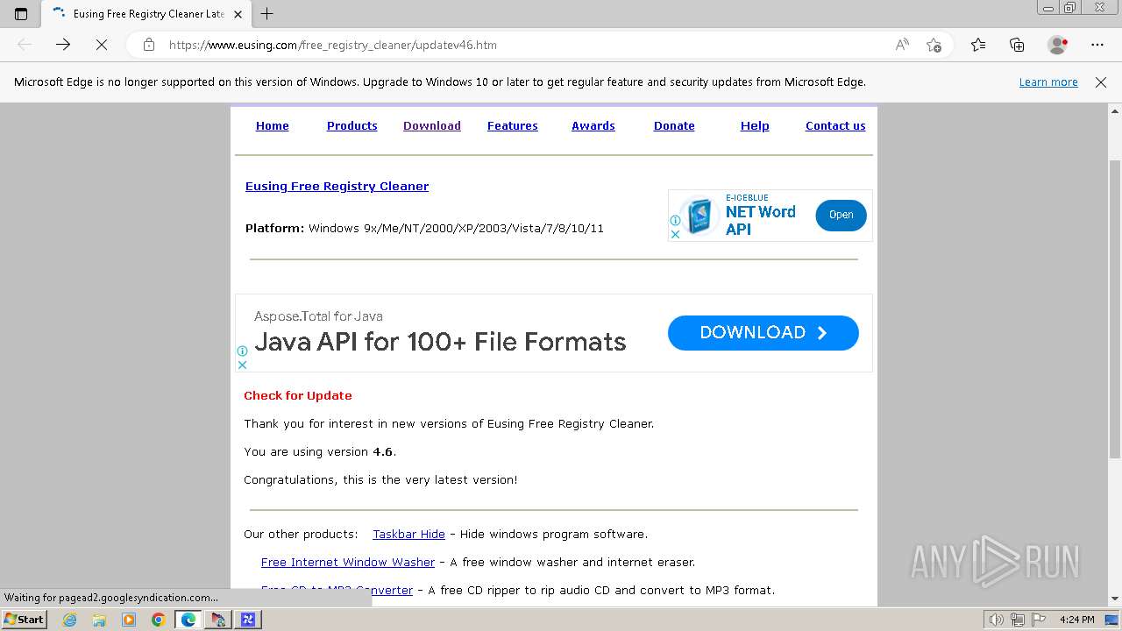Switch to Microsoft Edge taskbar button
This screenshot has height=631, width=1122.
188,620
